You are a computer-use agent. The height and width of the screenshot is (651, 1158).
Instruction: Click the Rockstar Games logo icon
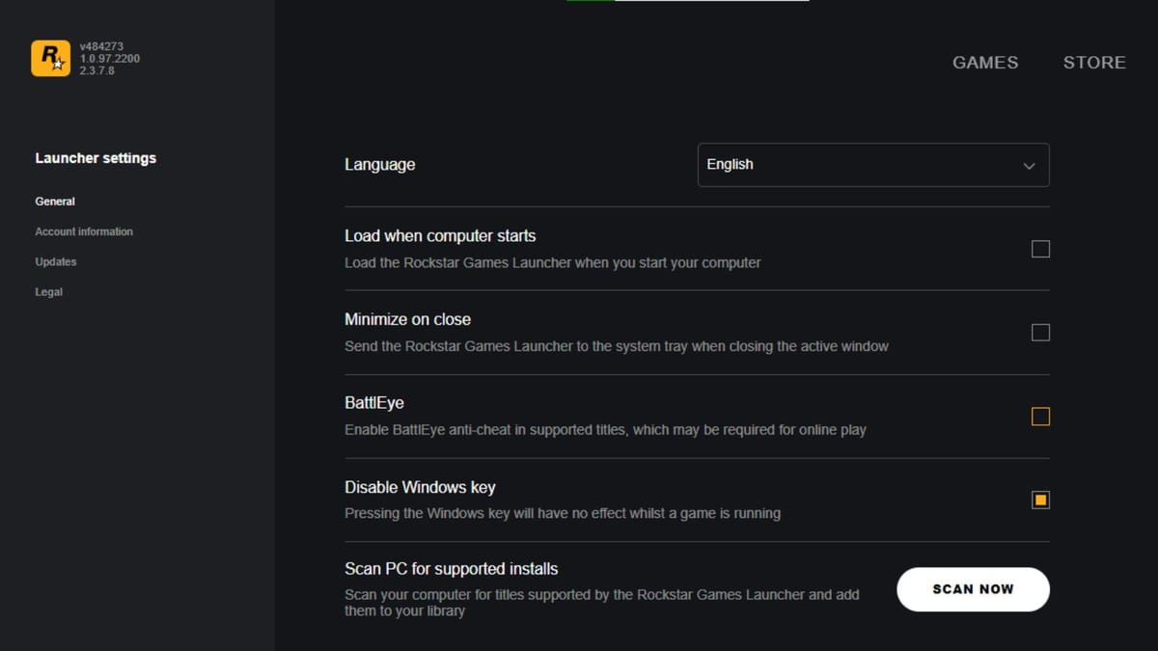click(x=50, y=58)
